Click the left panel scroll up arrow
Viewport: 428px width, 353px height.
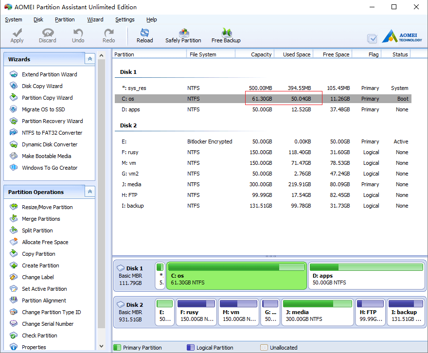coord(101,55)
